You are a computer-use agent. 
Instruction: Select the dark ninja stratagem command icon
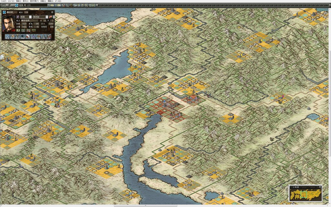23,37
